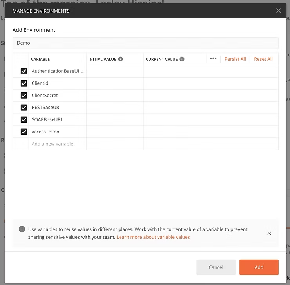The image size is (290, 285).
Task: Click the Current Value cell for ClientSecret
Action: click(x=211, y=96)
